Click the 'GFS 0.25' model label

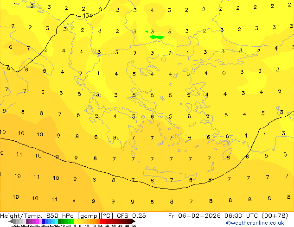click(x=131, y=215)
